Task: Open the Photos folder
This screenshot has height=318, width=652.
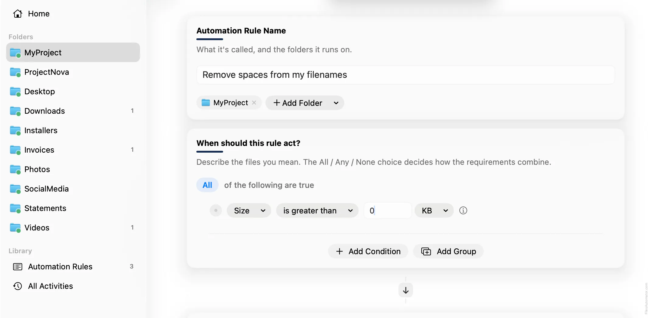Action: pyautogui.click(x=73, y=169)
